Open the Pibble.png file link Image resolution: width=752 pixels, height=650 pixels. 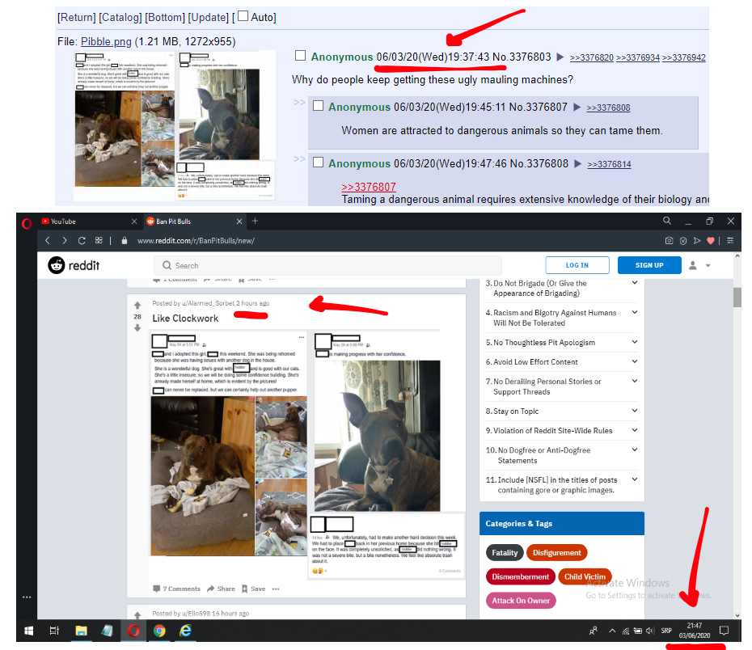point(106,42)
